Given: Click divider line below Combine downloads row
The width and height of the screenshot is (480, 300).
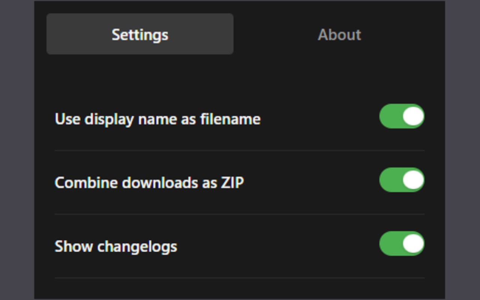Looking at the screenshot, I should click(239, 214).
